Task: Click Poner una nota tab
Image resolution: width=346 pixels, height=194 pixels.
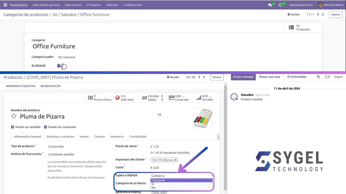Action: pos(270,77)
